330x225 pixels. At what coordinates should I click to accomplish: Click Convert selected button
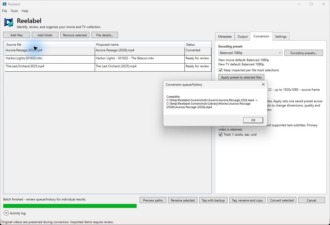(282, 200)
